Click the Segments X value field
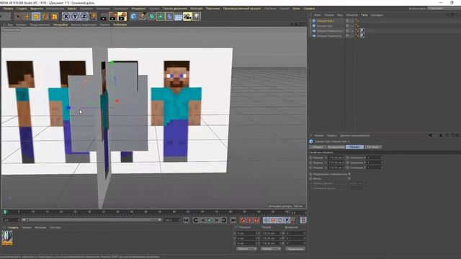The height and width of the screenshot is (259, 461). (374, 158)
